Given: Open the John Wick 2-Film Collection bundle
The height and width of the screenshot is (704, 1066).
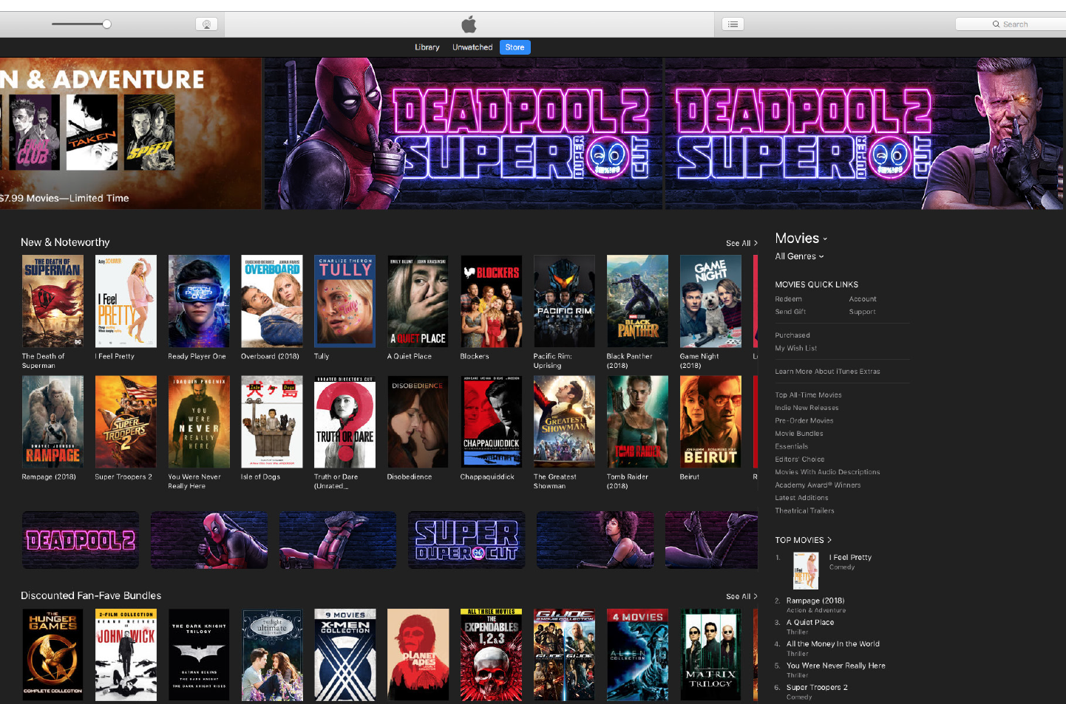Looking at the screenshot, I should pos(126,655).
